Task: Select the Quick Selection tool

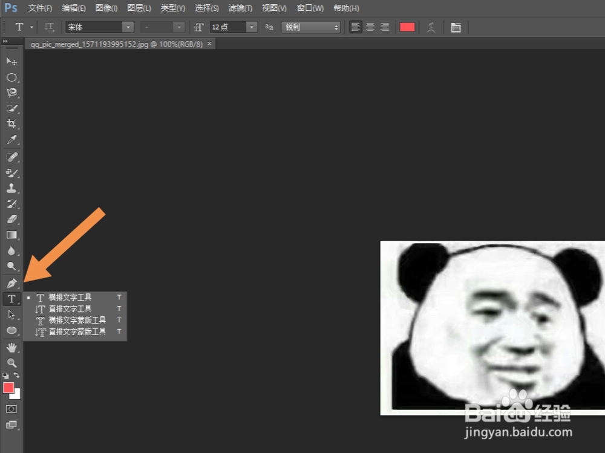Action: tap(11, 108)
